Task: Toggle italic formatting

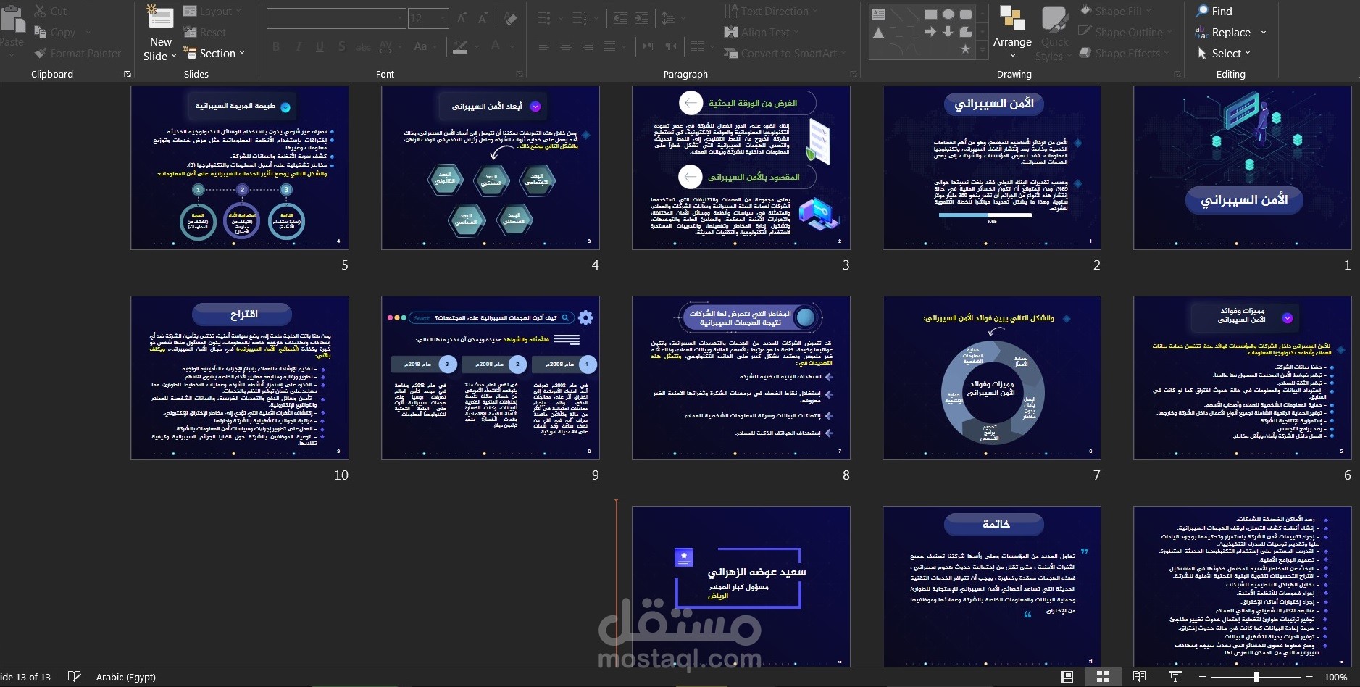Action: [298, 46]
